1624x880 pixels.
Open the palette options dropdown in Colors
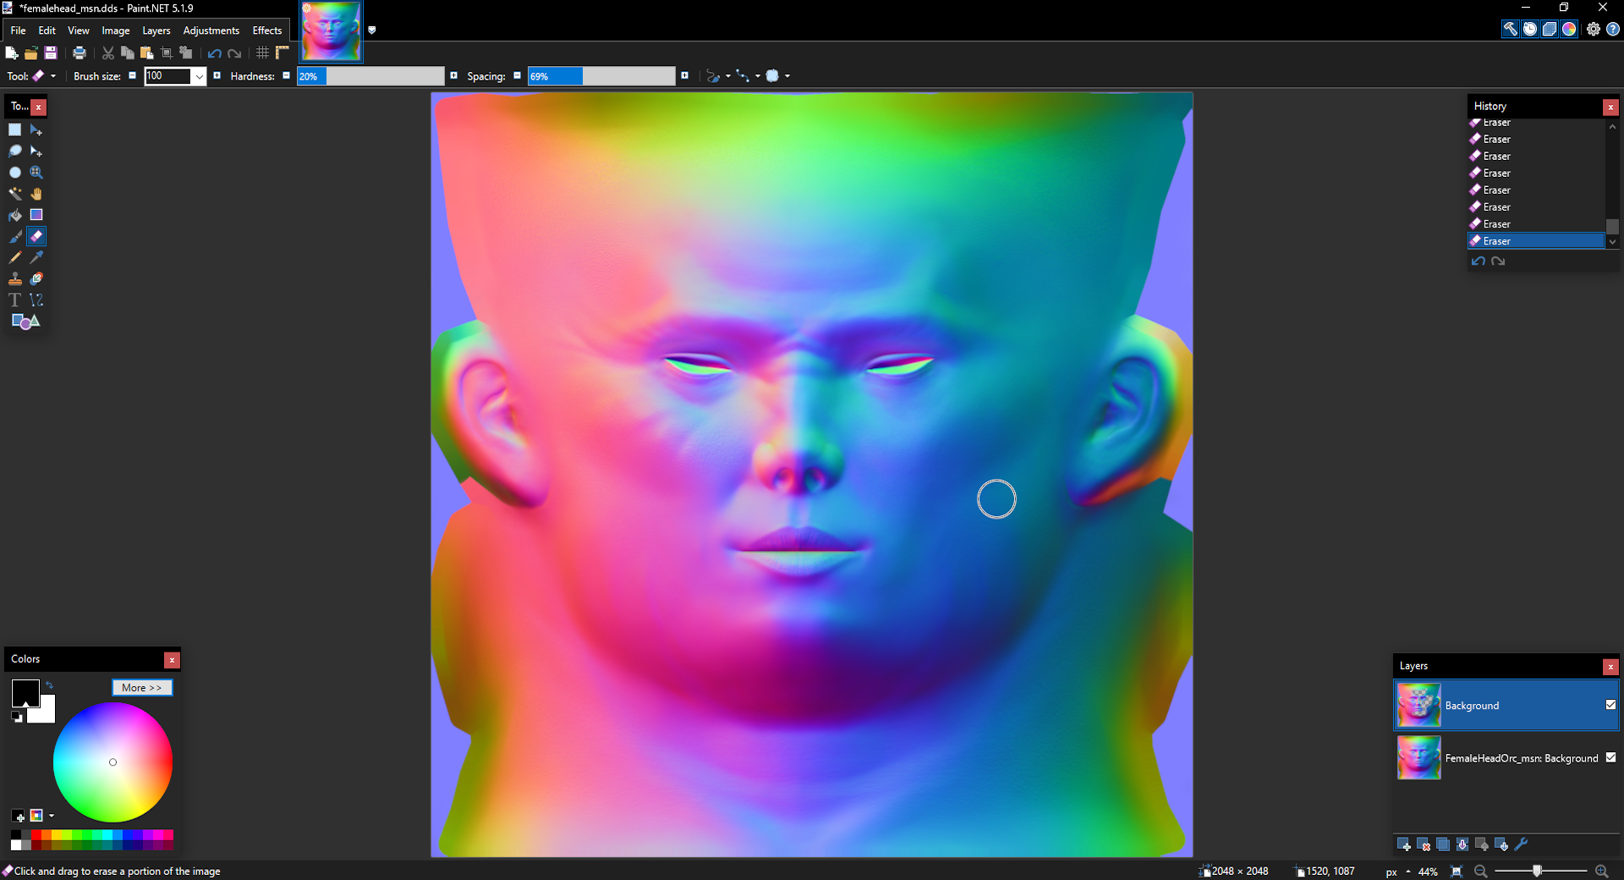pos(52,816)
